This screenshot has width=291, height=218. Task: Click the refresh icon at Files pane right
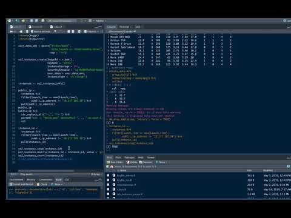(289, 167)
